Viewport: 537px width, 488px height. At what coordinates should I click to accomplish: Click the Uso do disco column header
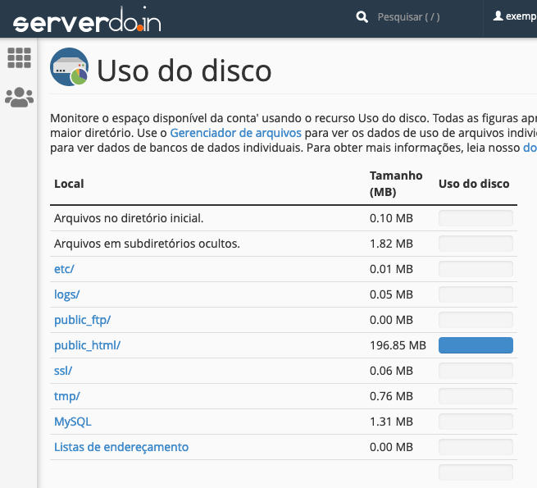pos(474,184)
